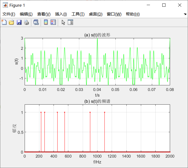188x168 pixels.
Task: Click the 't/s' x-axis label
Action: point(97,95)
